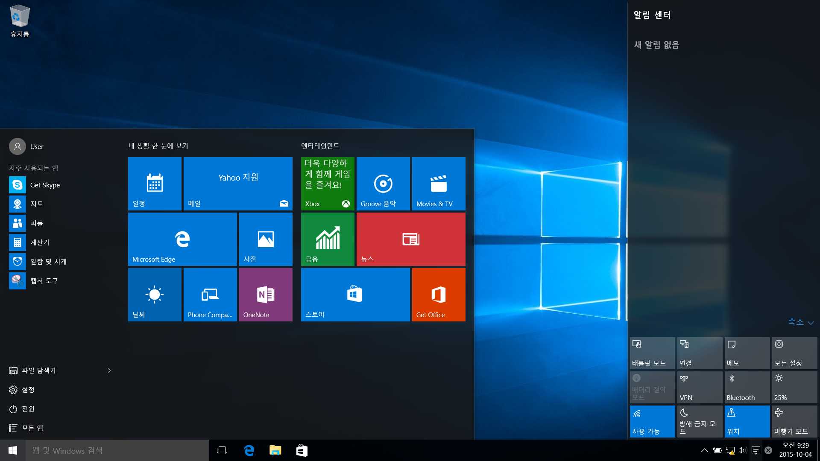The width and height of the screenshot is (820, 461).
Task: Open the Calculator (계산기) app
Action: pos(60,242)
